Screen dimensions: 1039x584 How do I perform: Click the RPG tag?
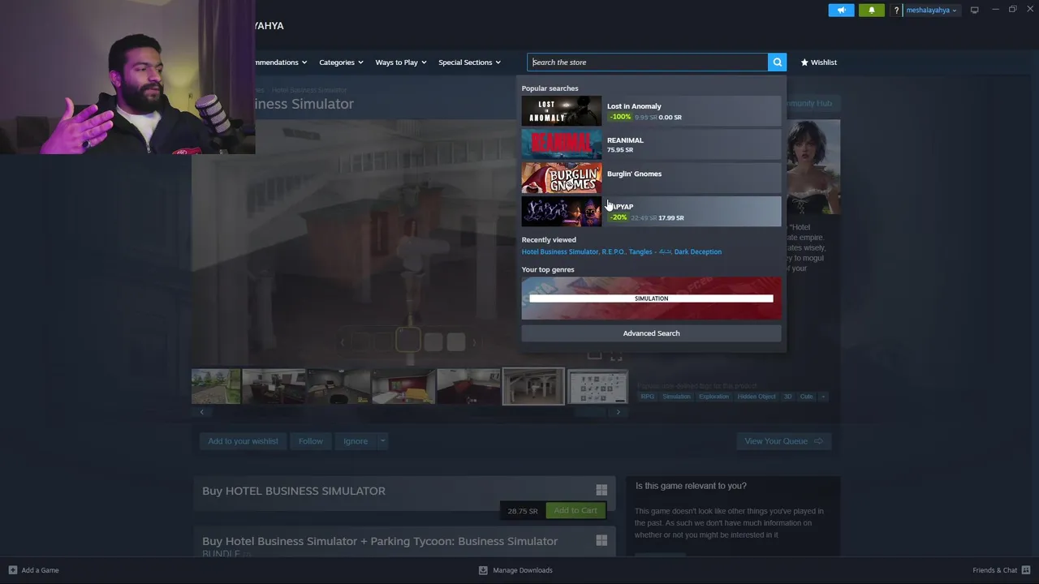[x=647, y=397]
